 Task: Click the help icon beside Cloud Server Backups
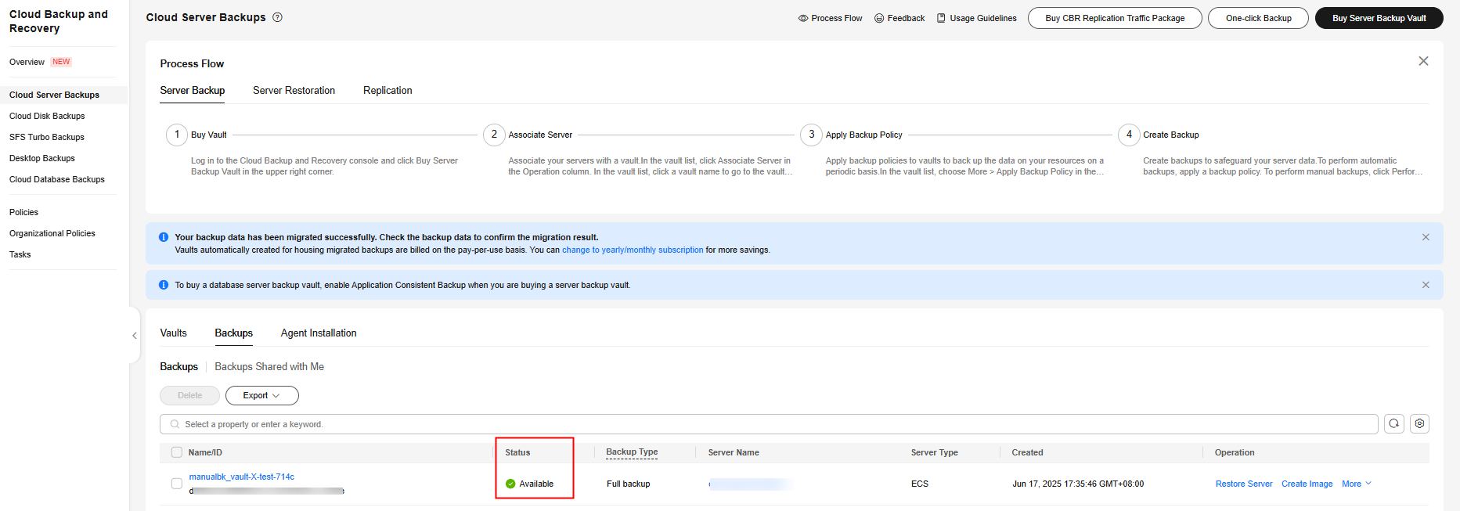(x=277, y=17)
